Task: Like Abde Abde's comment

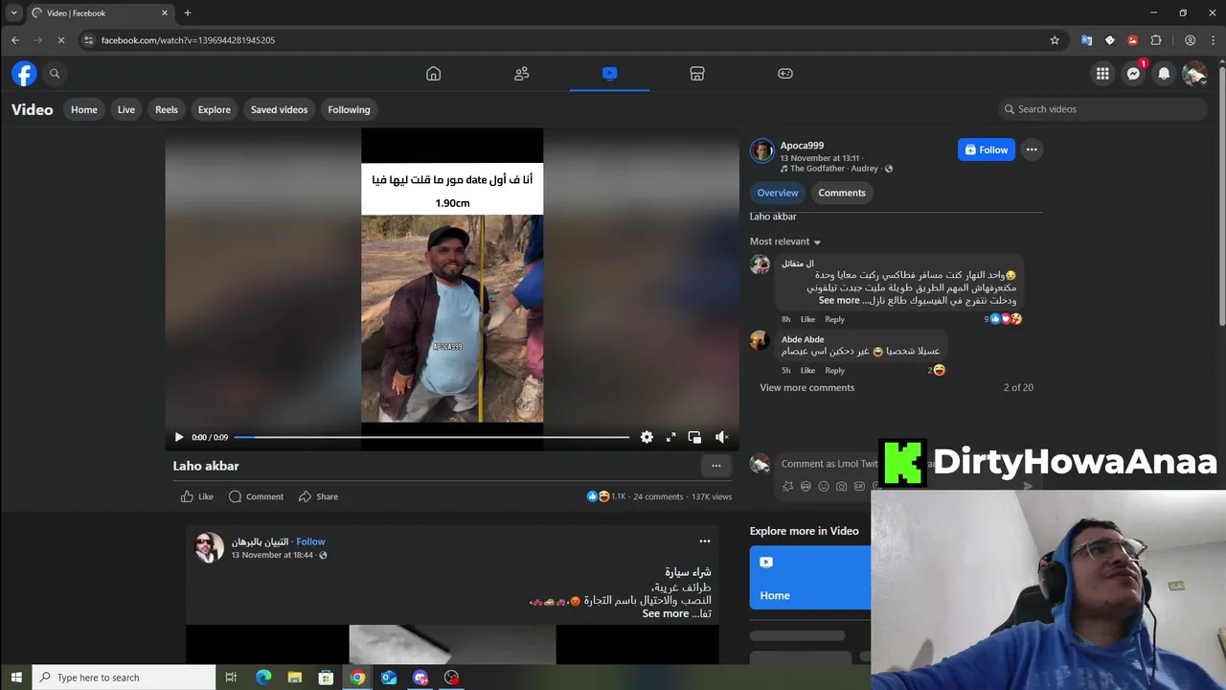Action: point(807,370)
